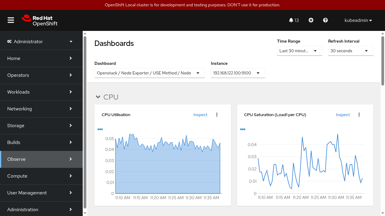The width and height of the screenshot is (385, 216).
Task: Click the plus import icon
Action: click(311, 20)
